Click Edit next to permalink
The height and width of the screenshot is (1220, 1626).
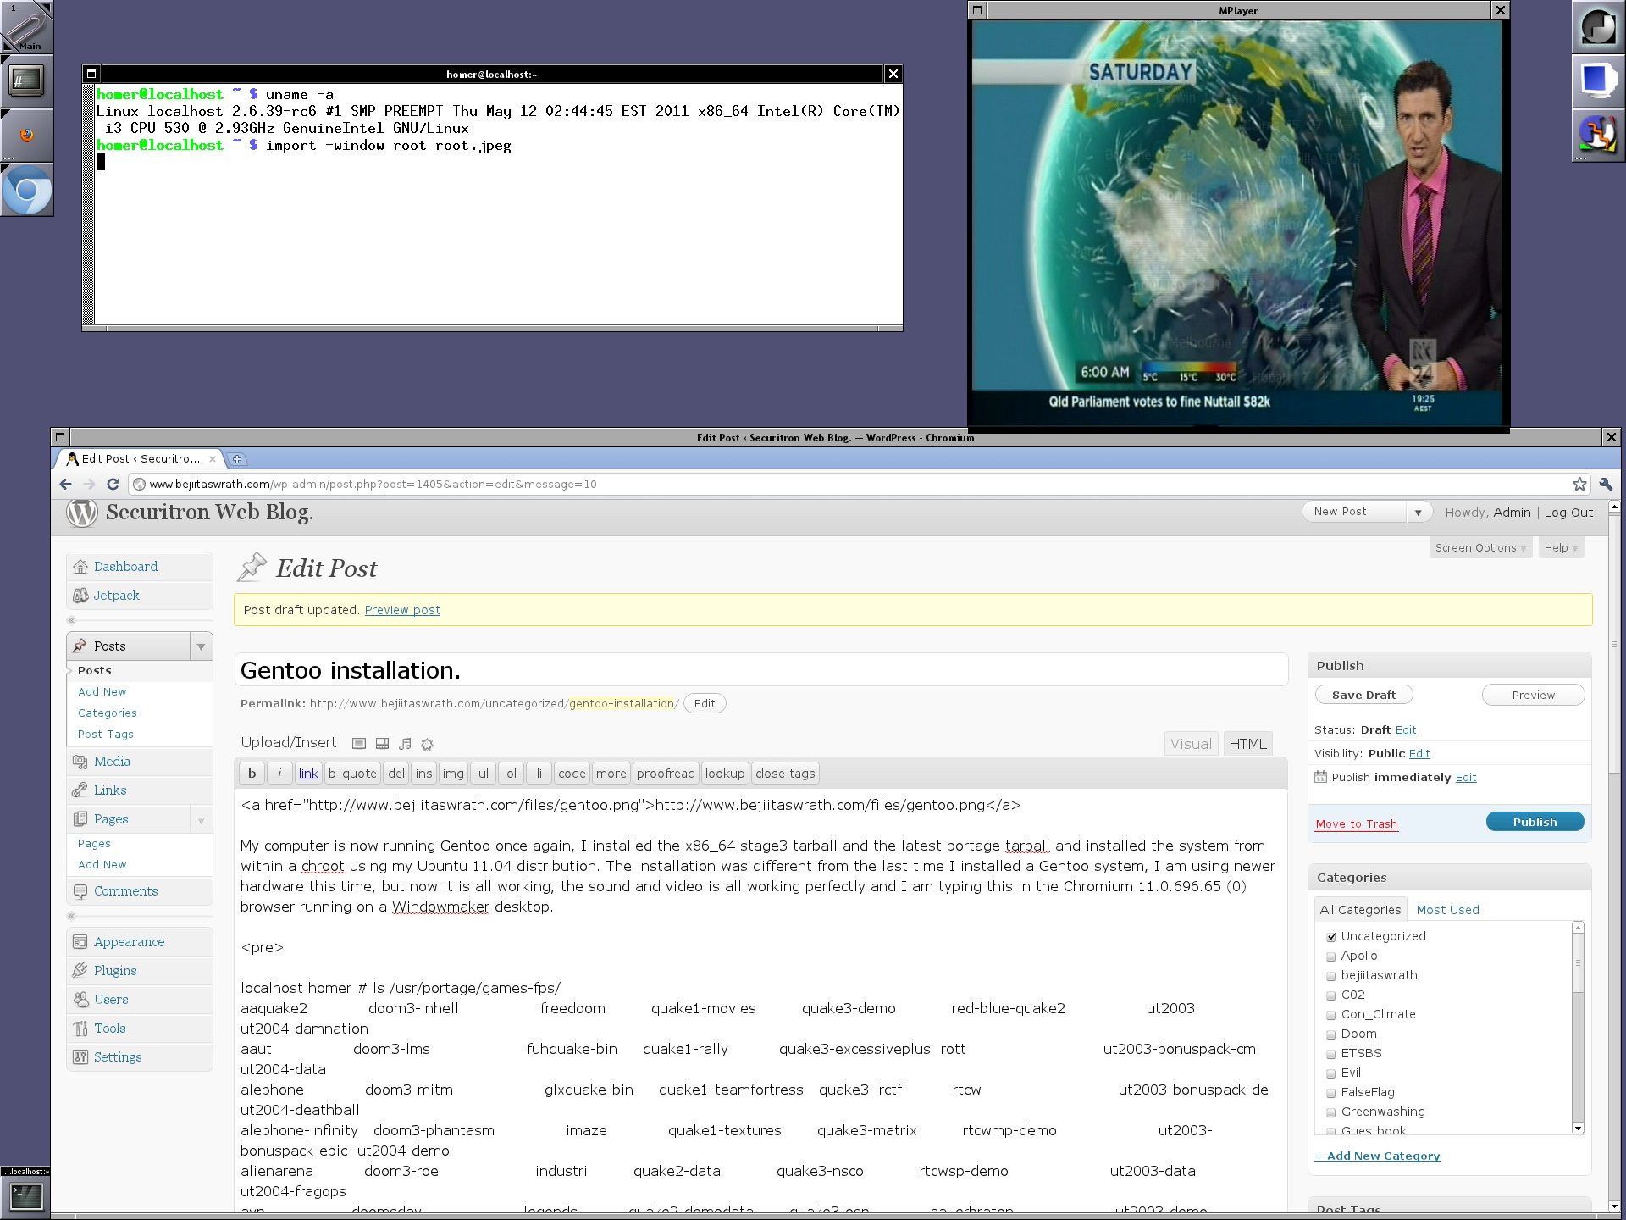click(704, 704)
